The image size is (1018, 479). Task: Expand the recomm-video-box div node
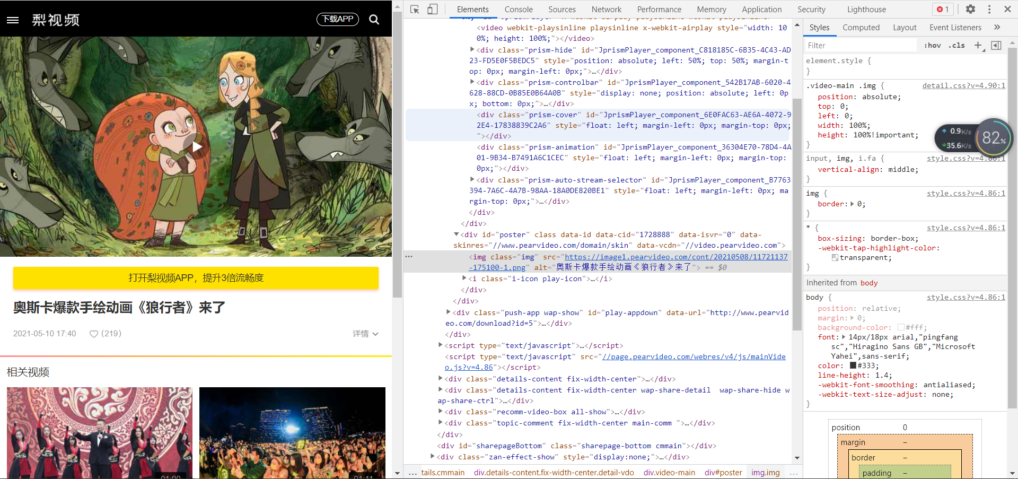pos(440,411)
